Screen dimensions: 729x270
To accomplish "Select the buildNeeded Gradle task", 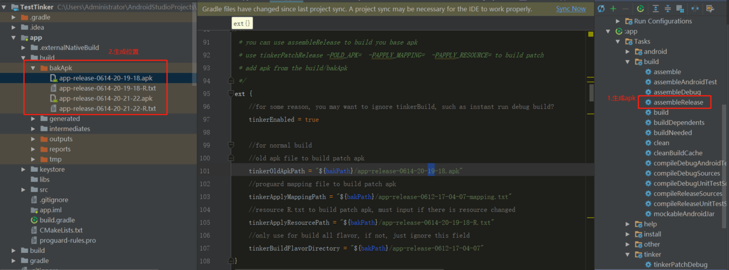I will pyautogui.click(x=673, y=133).
